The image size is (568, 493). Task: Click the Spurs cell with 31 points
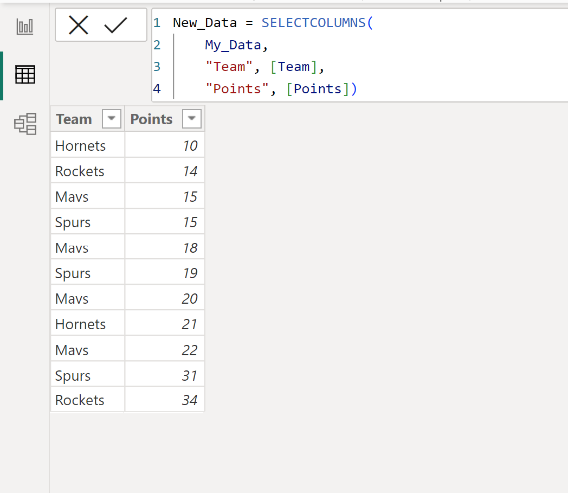coord(72,374)
